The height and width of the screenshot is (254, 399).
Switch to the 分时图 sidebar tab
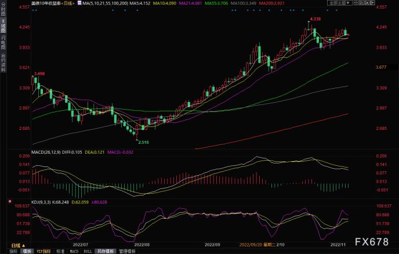coord(3,9)
